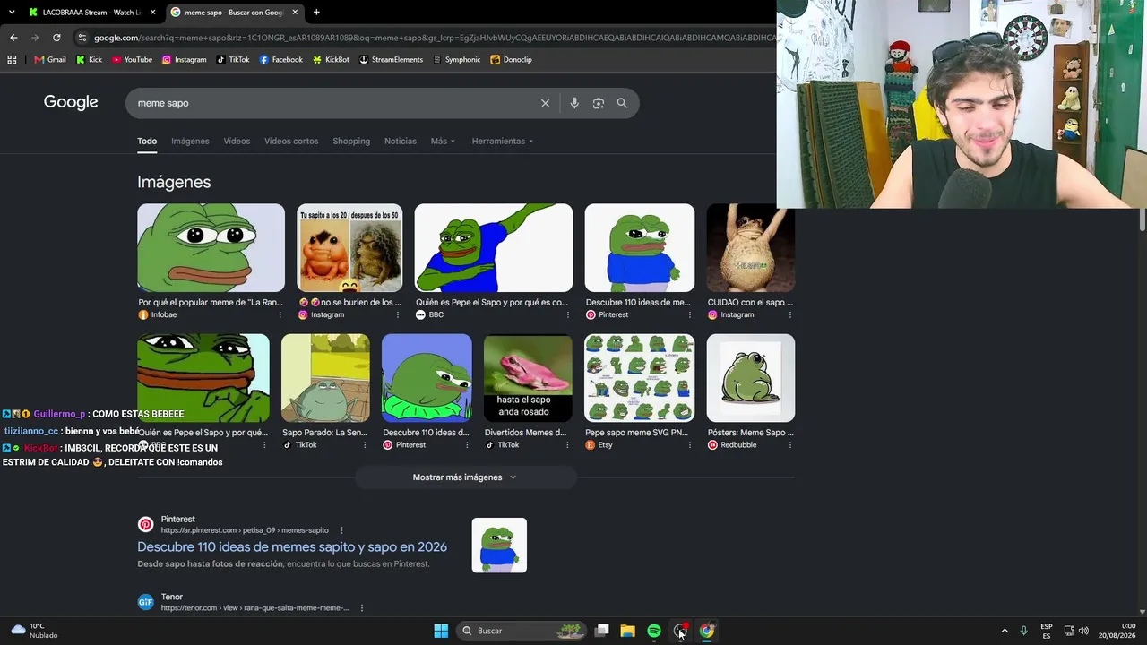
Task: Open a new Chrome tab
Action: tap(316, 13)
